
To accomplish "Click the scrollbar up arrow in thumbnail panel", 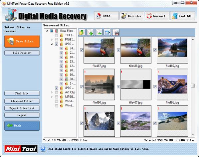I will (x=193, y=39).
